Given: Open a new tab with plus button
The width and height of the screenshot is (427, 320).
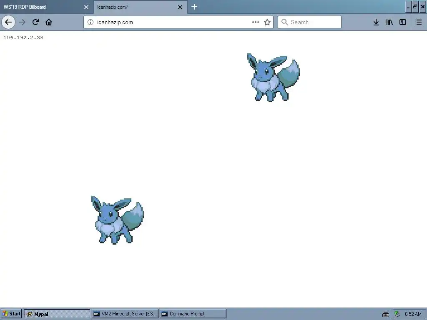Looking at the screenshot, I should [x=194, y=7].
